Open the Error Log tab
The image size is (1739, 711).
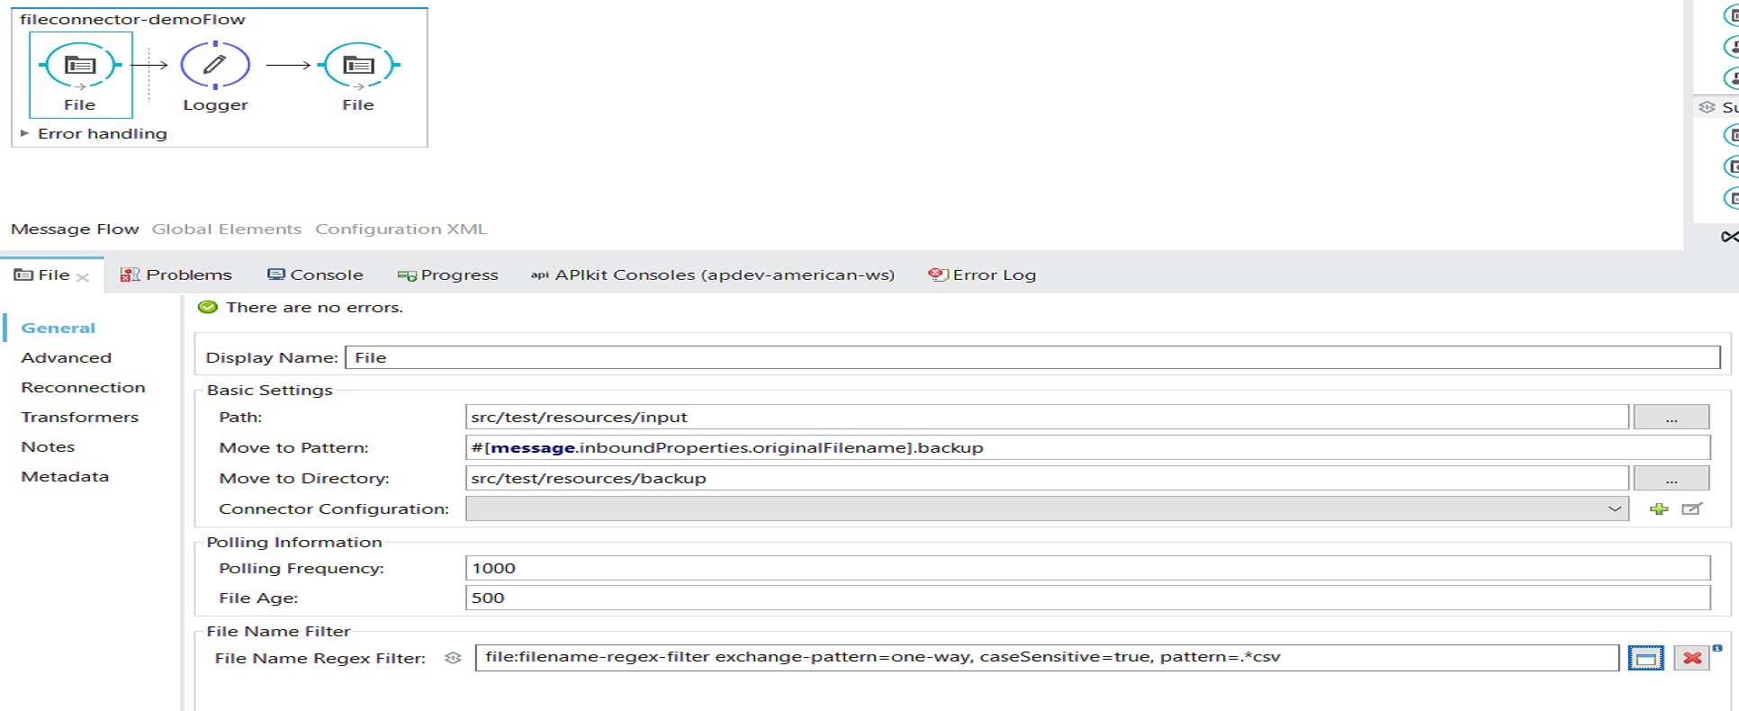pos(983,275)
